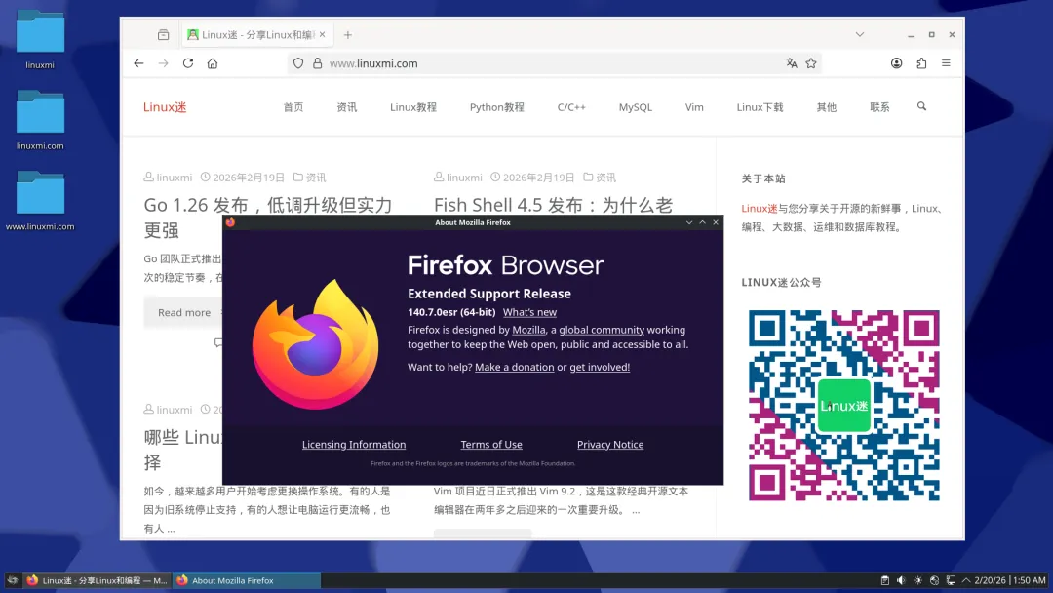Open the Firefox account icon
The height and width of the screenshot is (593, 1053).
point(897,63)
